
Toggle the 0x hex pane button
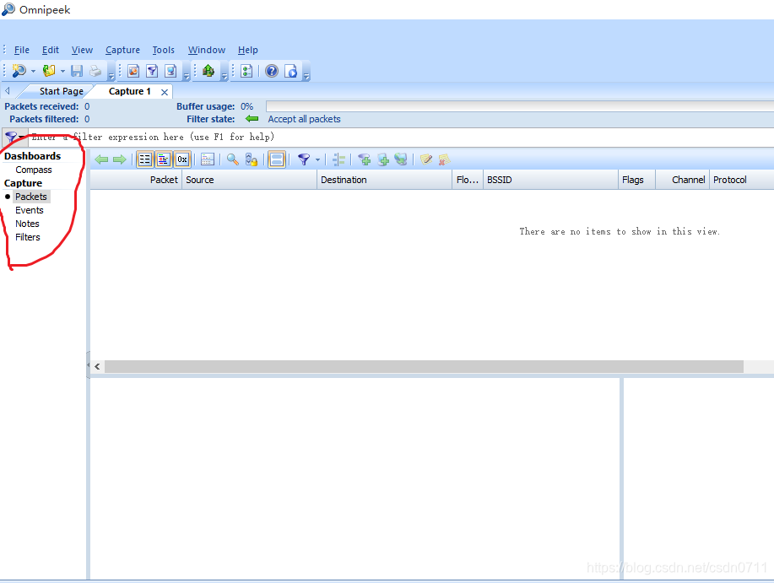(182, 159)
